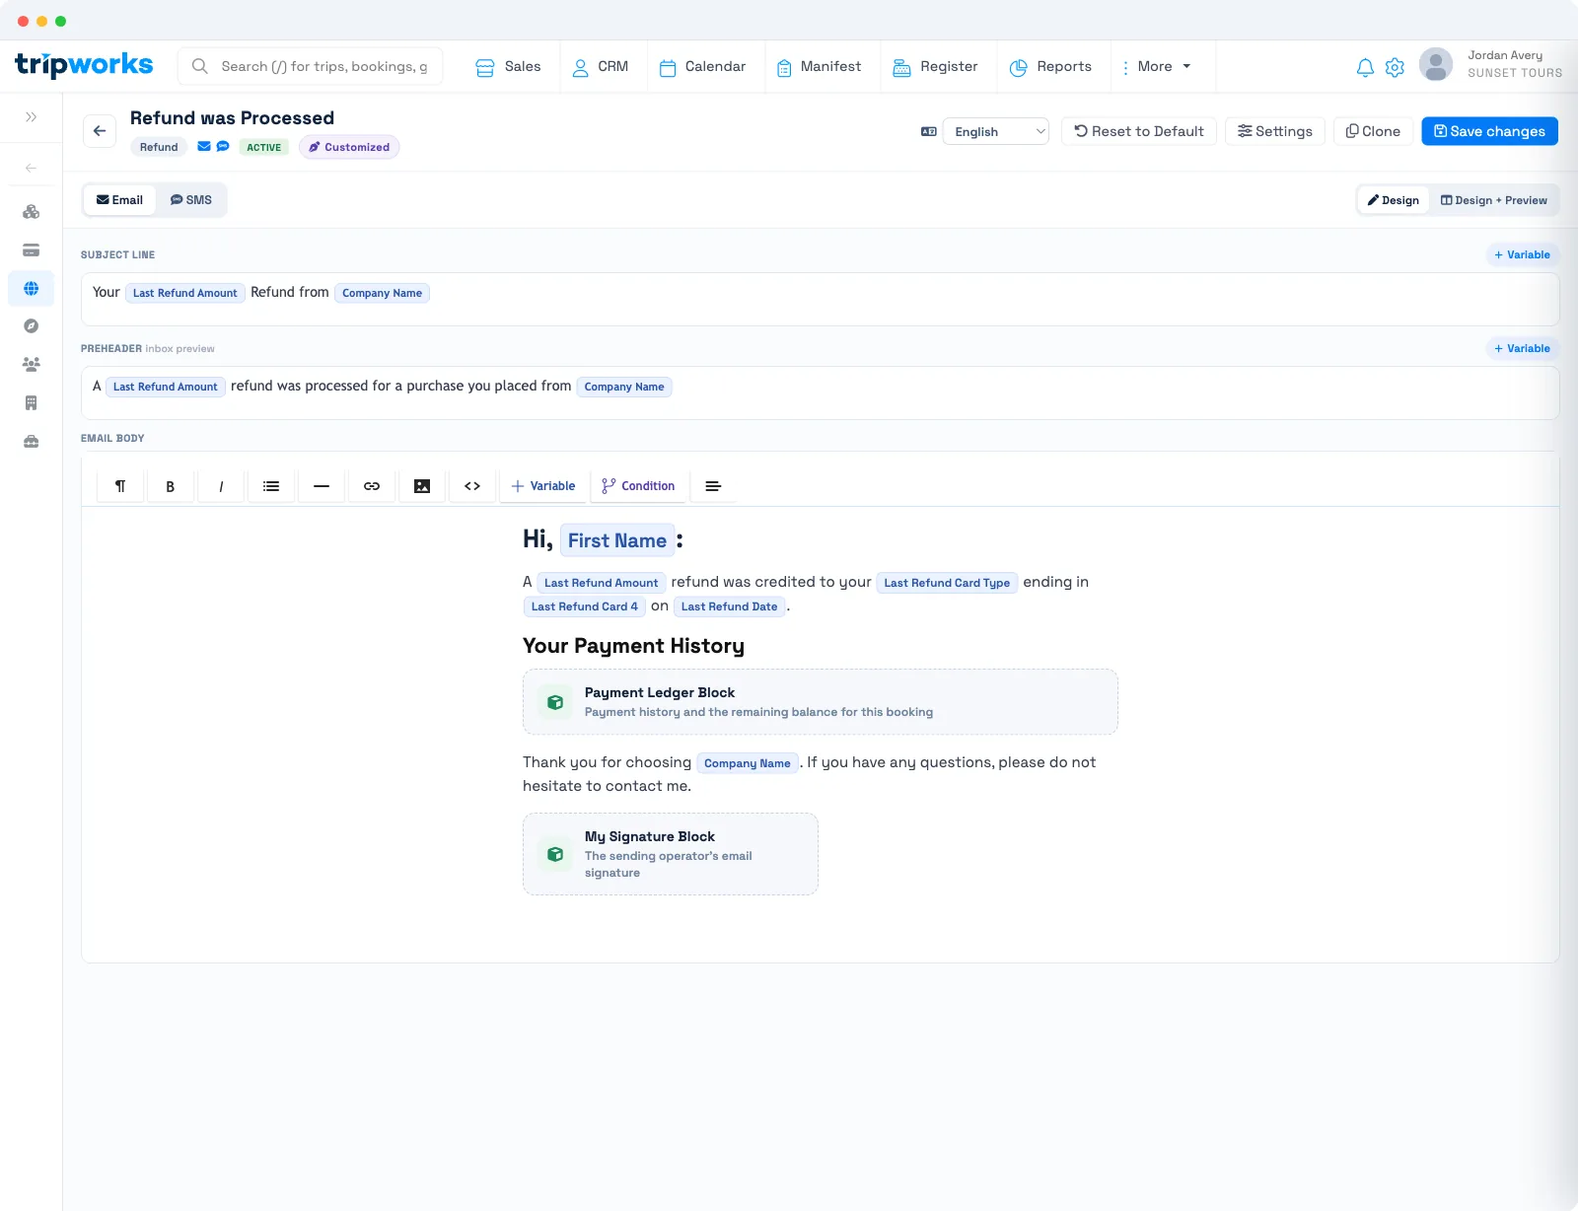Open the Register page

[x=935, y=67]
